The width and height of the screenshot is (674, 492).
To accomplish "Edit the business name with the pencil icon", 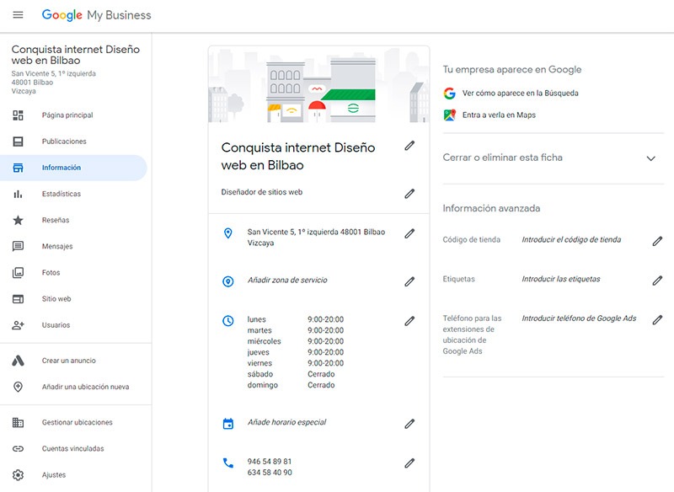I will tap(410, 146).
